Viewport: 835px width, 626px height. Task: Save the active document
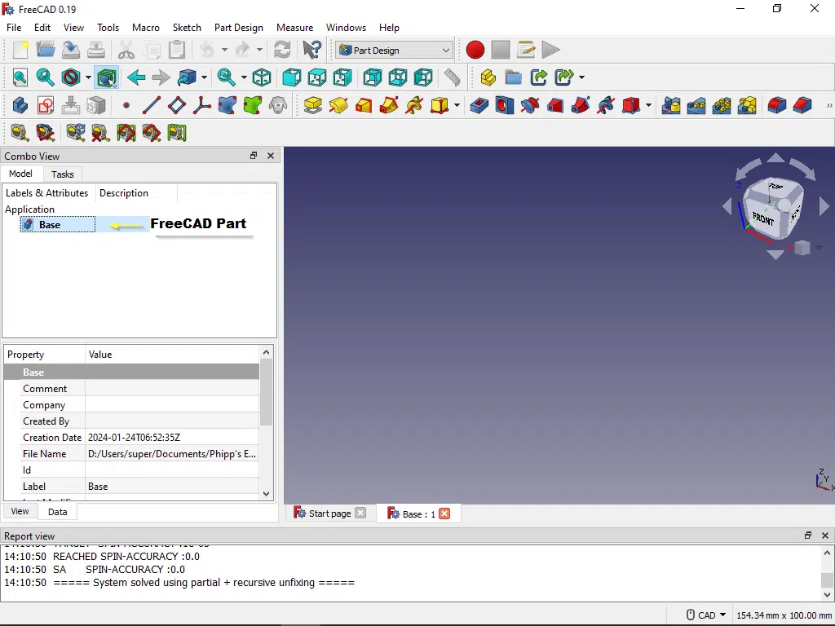click(71, 50)
